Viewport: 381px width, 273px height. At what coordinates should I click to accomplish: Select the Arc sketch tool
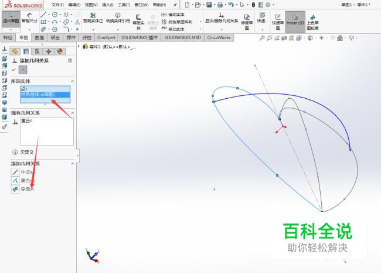click(x=55, y=22)
